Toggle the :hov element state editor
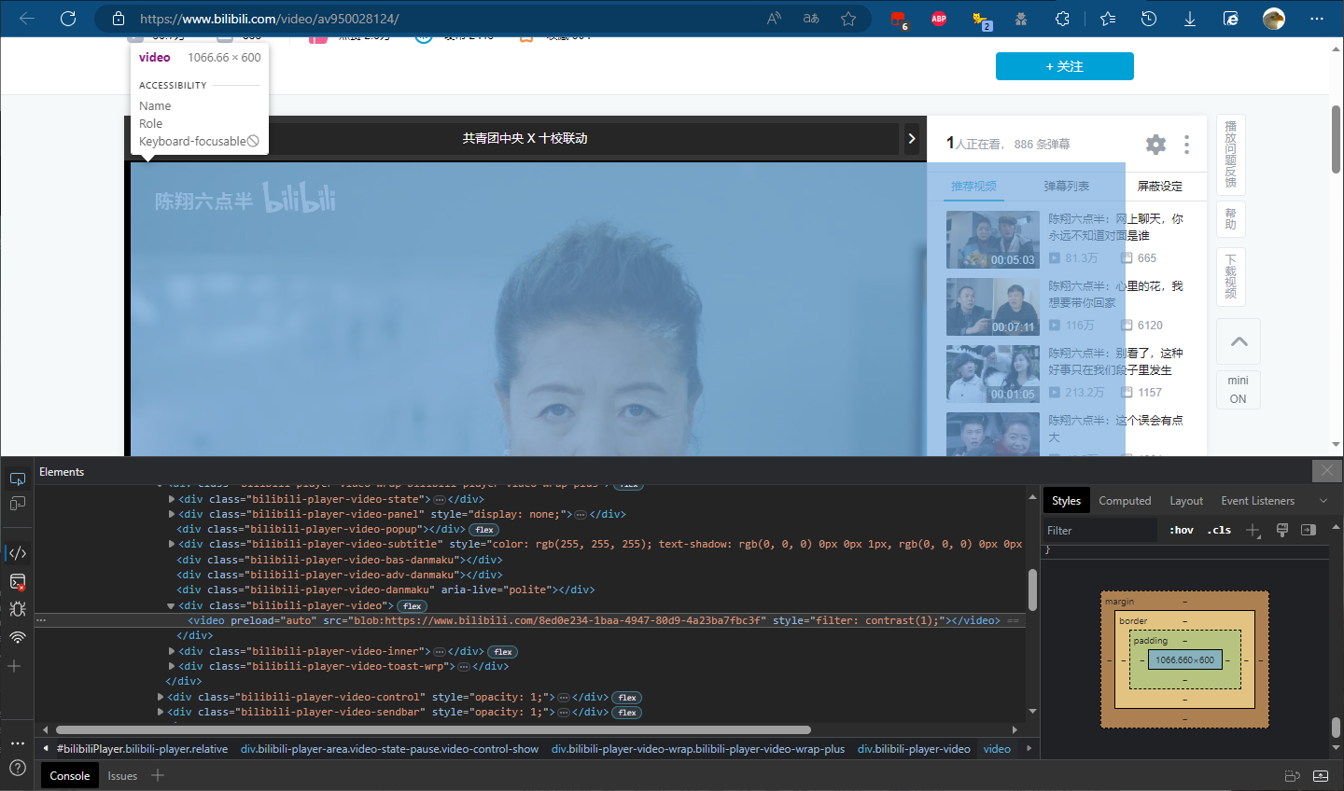Viewport: 1344px width, 791px height. 1180,529
